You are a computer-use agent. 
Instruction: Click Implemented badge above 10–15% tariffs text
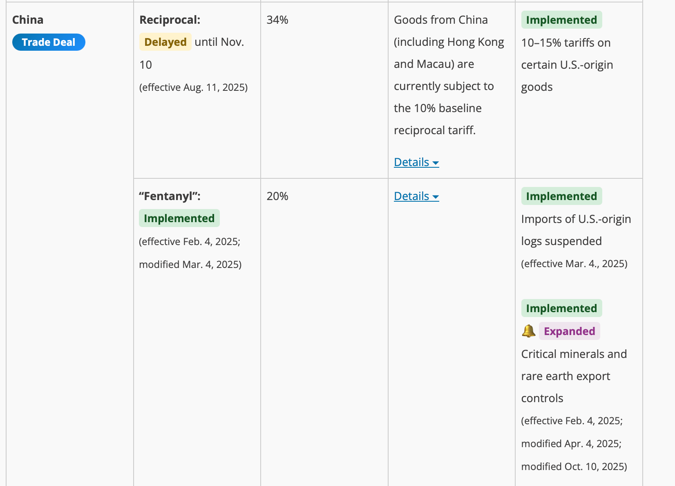pyautogui.click(x=561, y=20)
